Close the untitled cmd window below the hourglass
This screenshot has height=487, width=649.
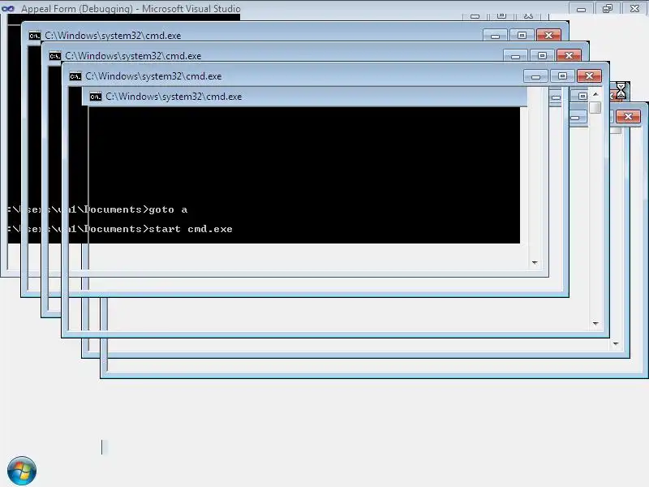628,116
